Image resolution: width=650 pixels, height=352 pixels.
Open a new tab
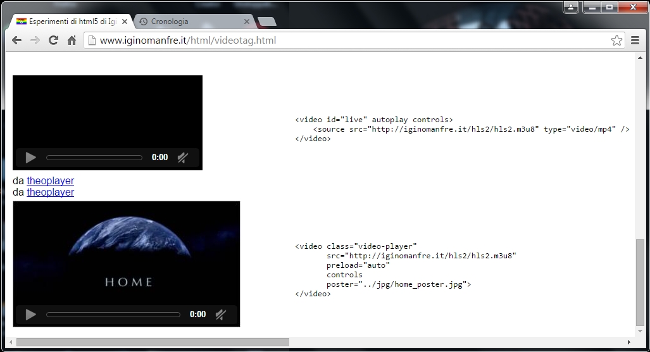pos(266,22)
